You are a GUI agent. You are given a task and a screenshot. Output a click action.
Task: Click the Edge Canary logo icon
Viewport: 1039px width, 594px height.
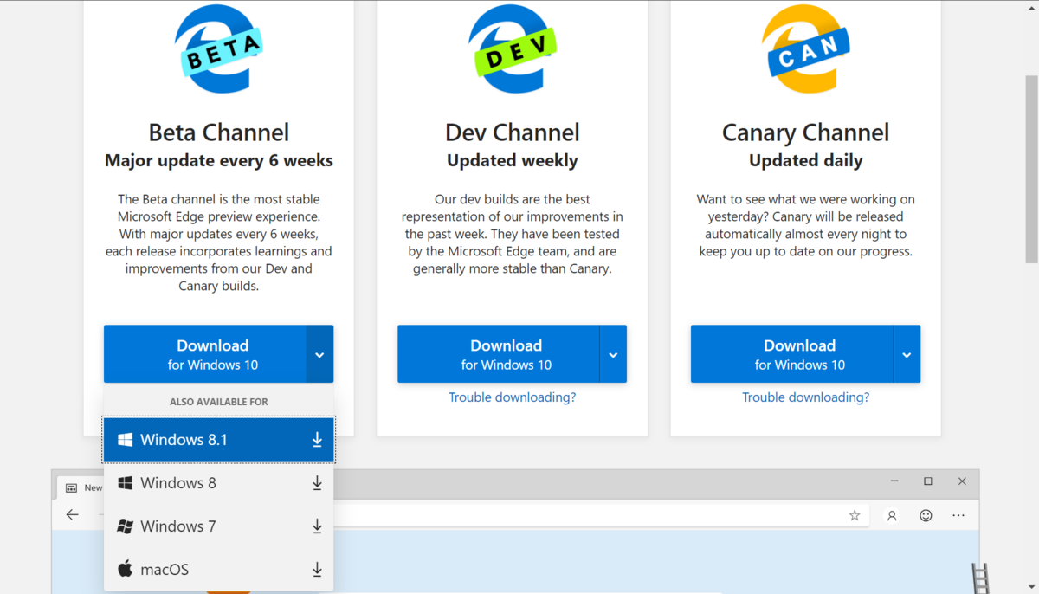point(805,48)
